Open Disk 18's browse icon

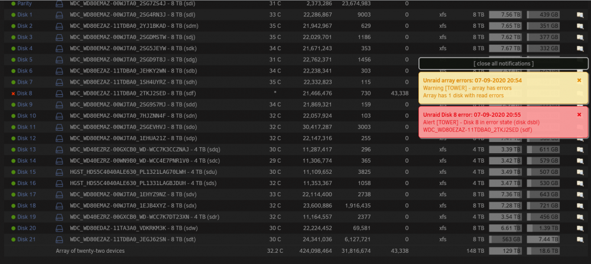(x=580, y=206)
